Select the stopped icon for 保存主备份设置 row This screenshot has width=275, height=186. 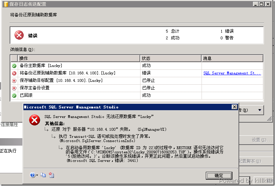[x=14, y=88]
